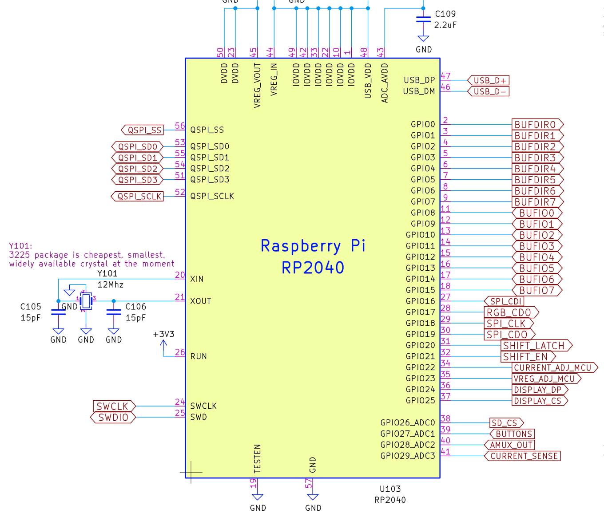Select the BUFDIR0 global label
This screenshot has width=604, height=517.
point(538,124)
